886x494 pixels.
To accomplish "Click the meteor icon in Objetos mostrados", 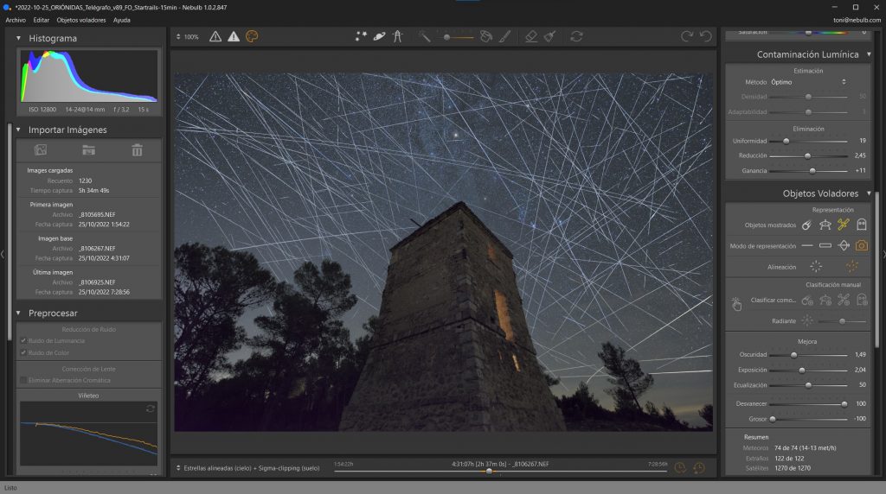I will (806, 225).
